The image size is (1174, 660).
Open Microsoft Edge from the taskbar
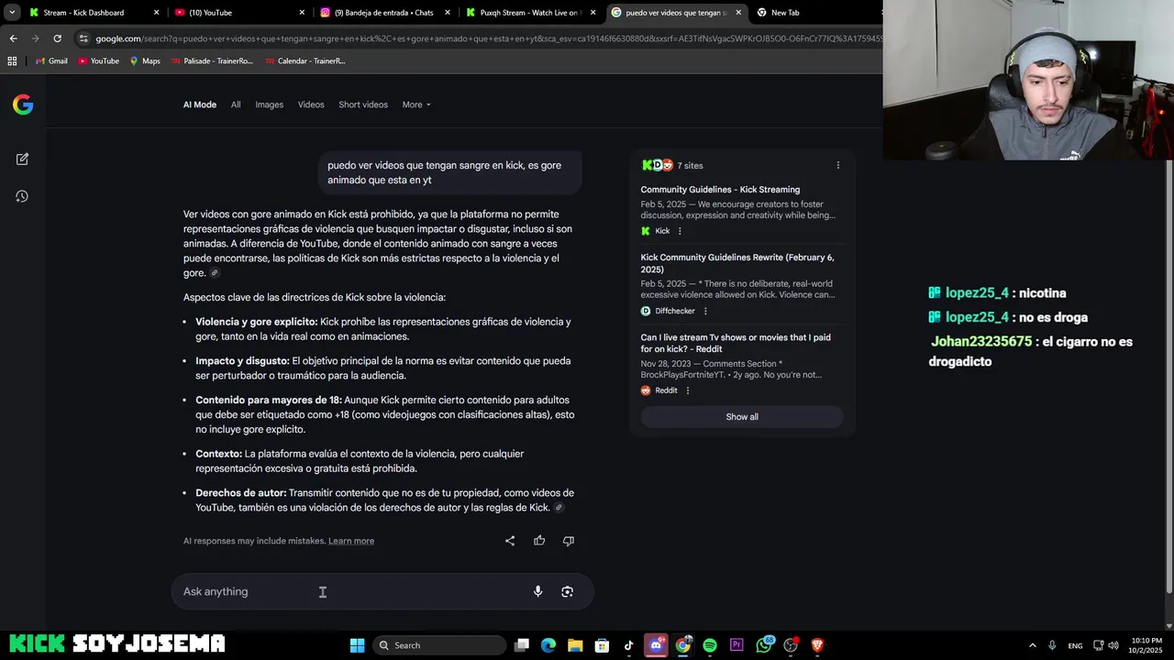[x=548, y=645]
